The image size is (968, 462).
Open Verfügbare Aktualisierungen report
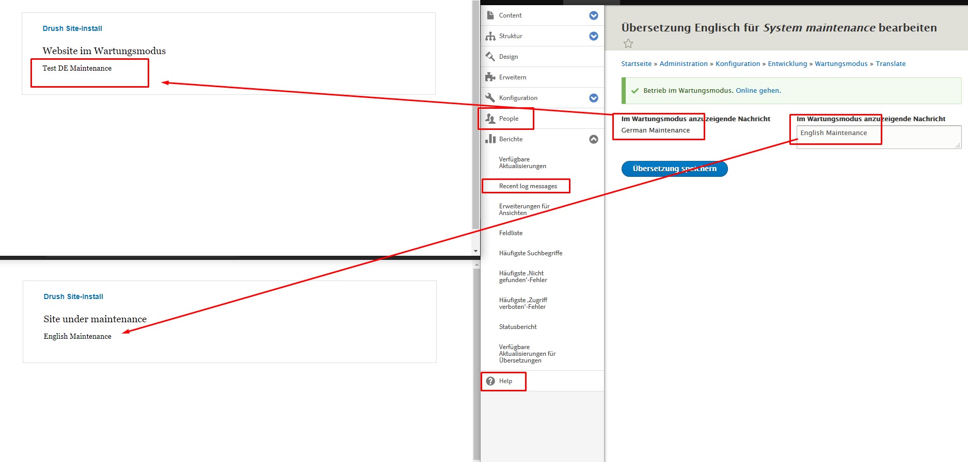pyautogui.click(x=522, y=162)
